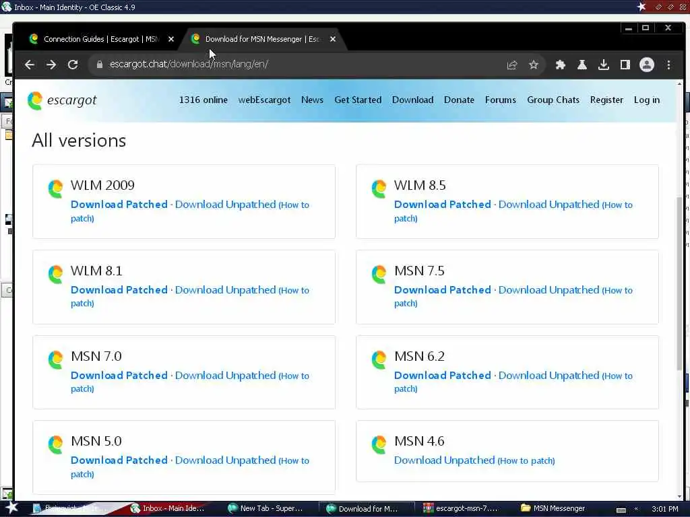The width and height of the screenshot is (690, 517).
Task: Open the Forums page
Action: point(501,100)
